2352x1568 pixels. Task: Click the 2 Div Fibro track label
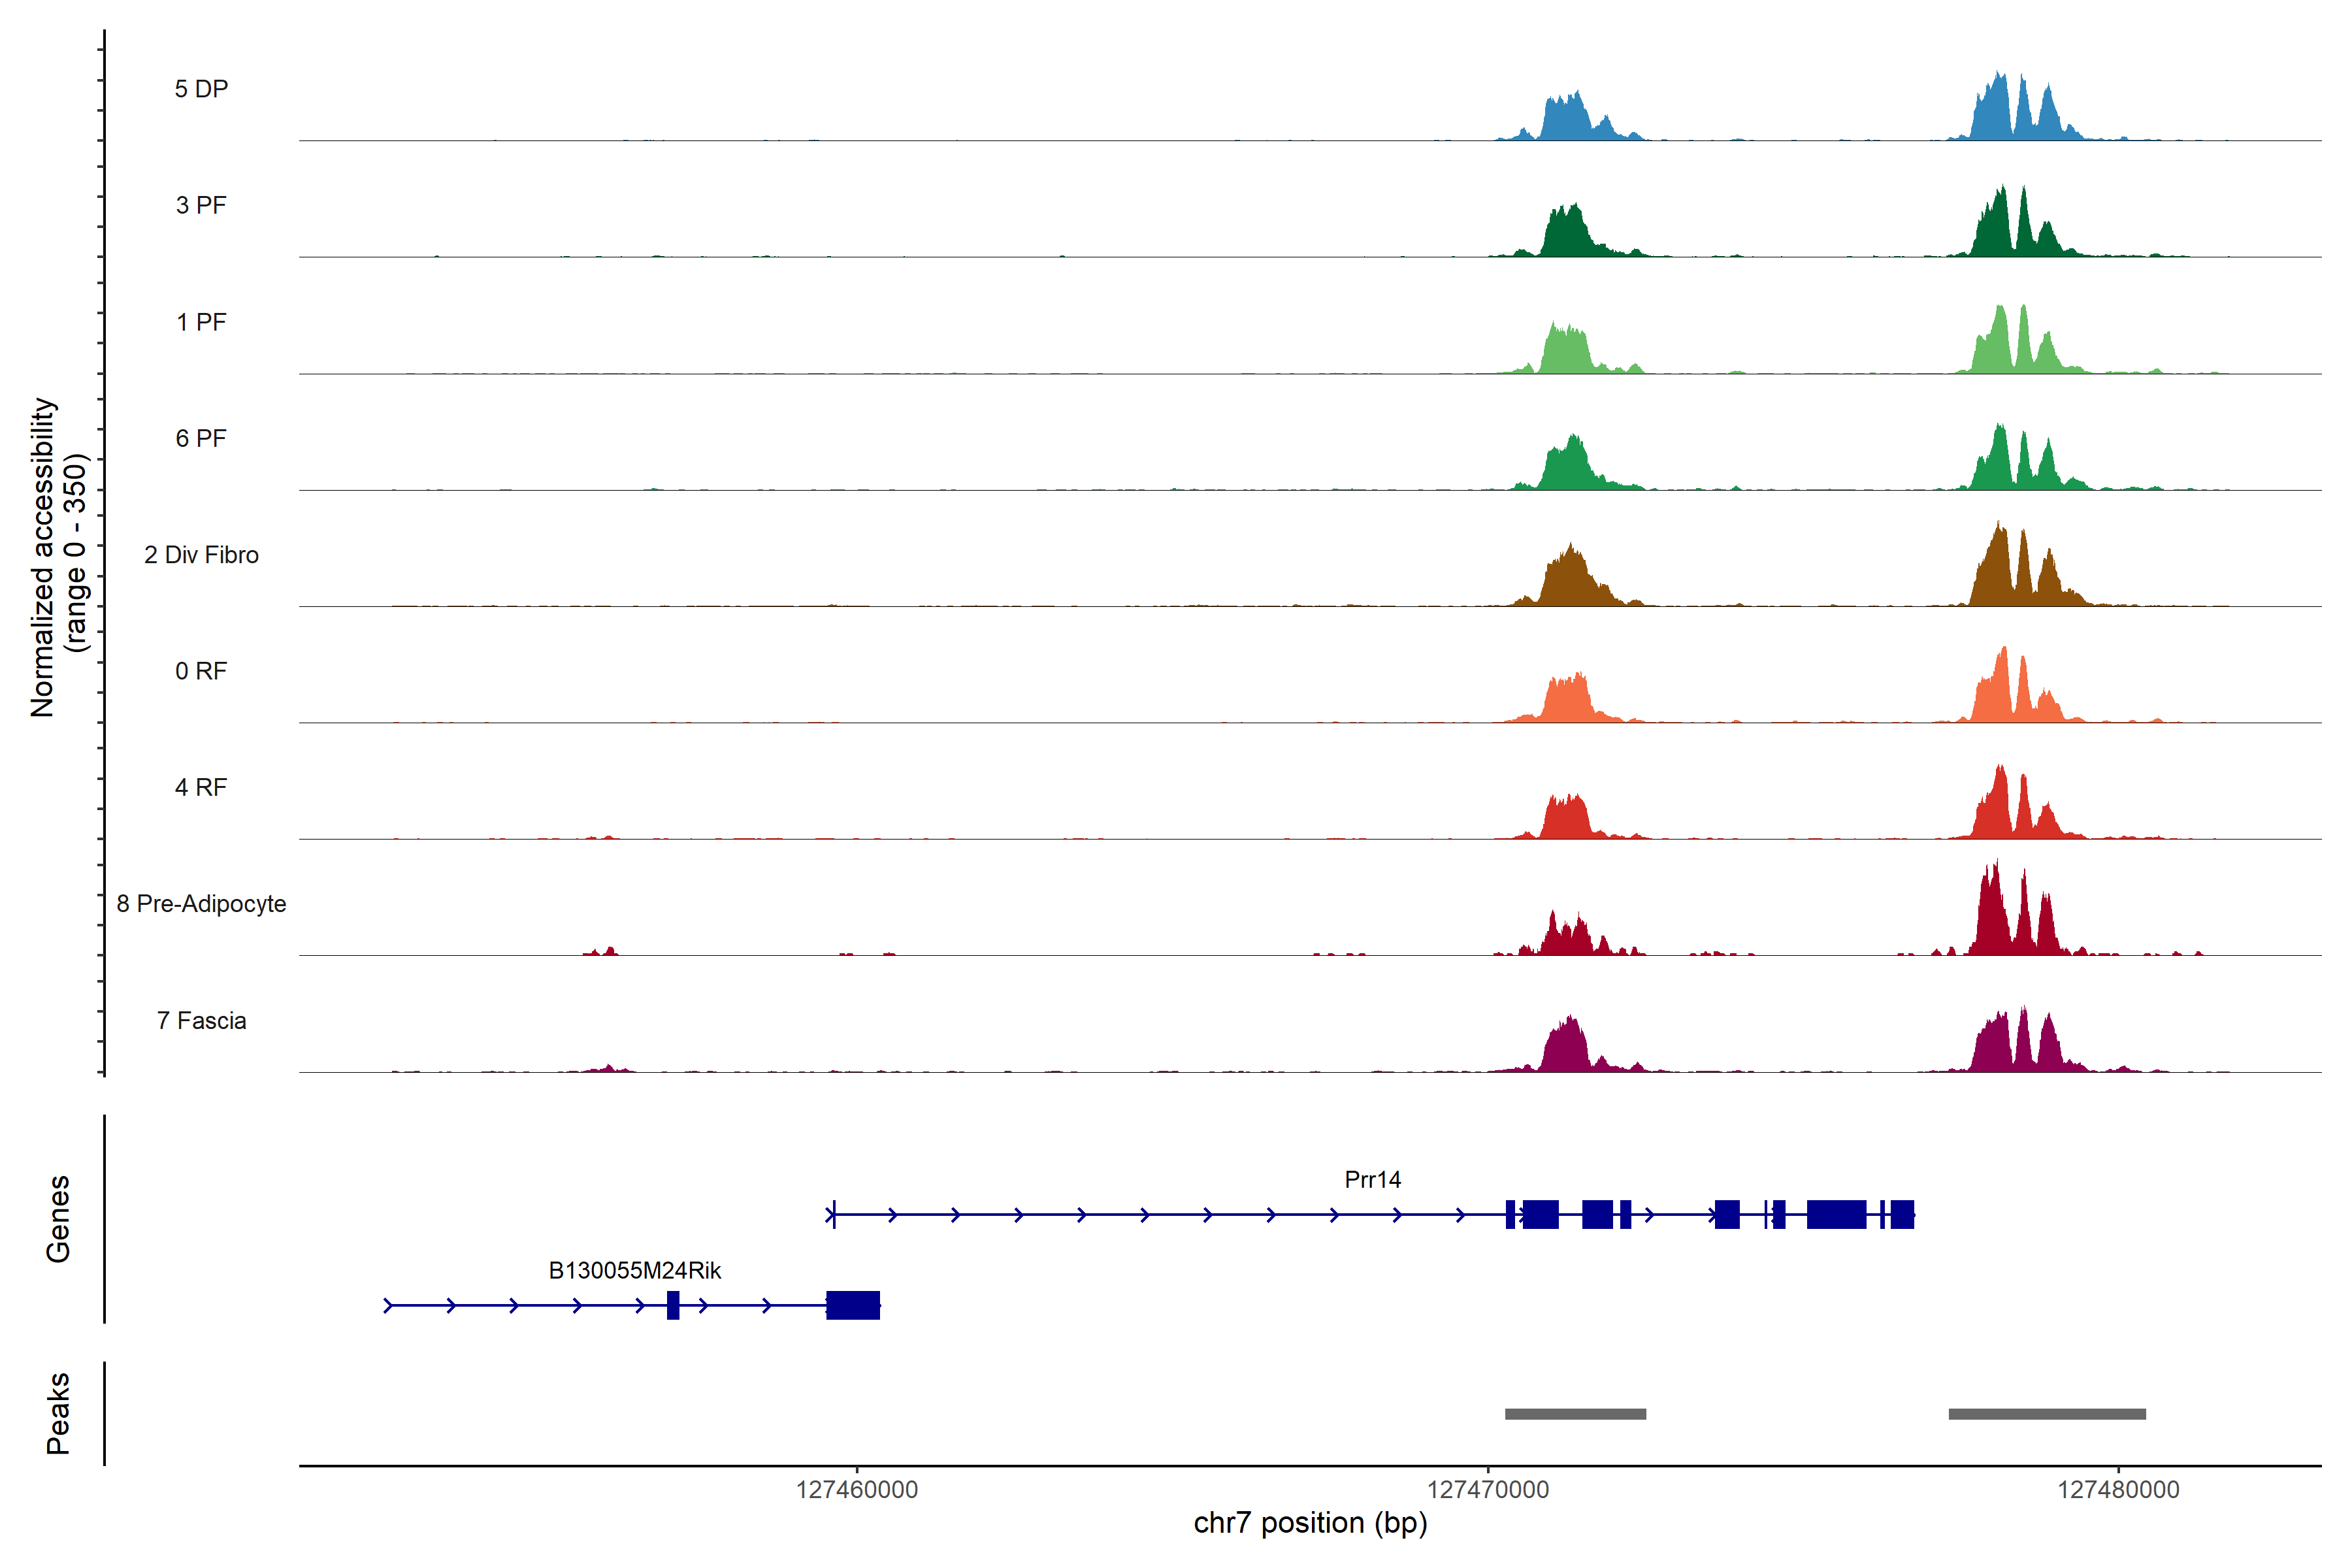[x=201, y=555]
